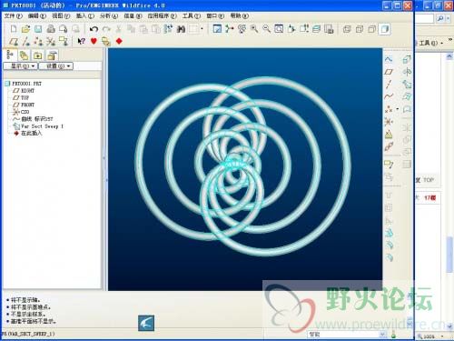
Task: Open the 插入 (Insert) menu
Action: tap(84, 15)
